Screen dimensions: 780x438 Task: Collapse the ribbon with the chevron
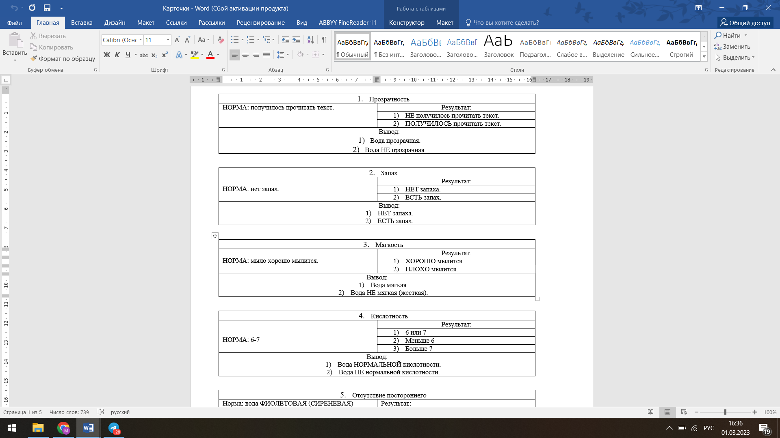pos(773,70)
